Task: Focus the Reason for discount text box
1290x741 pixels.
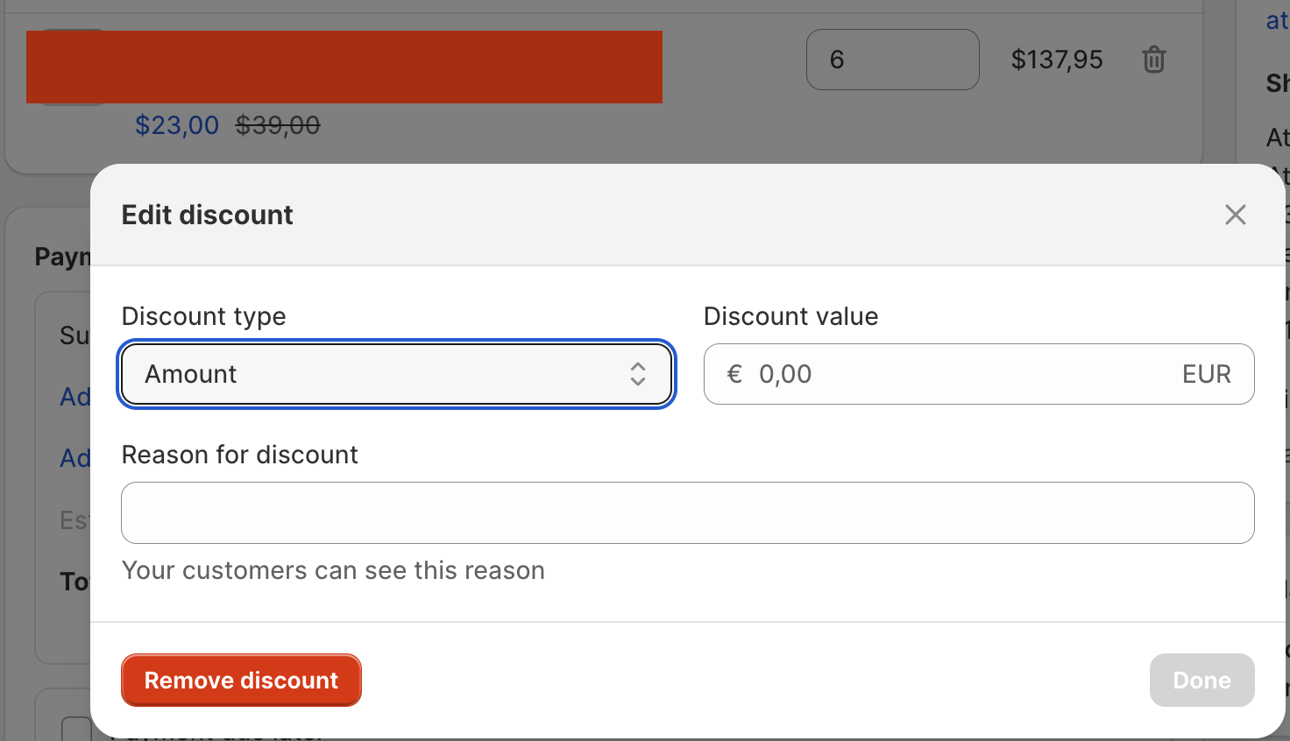Action: [x=687, y=512]
